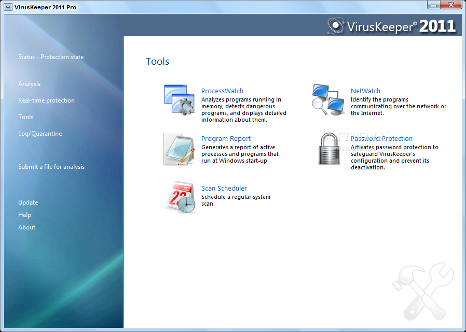This screenshot has width=466, height=332.
Task: Open Real-time protection settings
Action: [x=46, y=100]
